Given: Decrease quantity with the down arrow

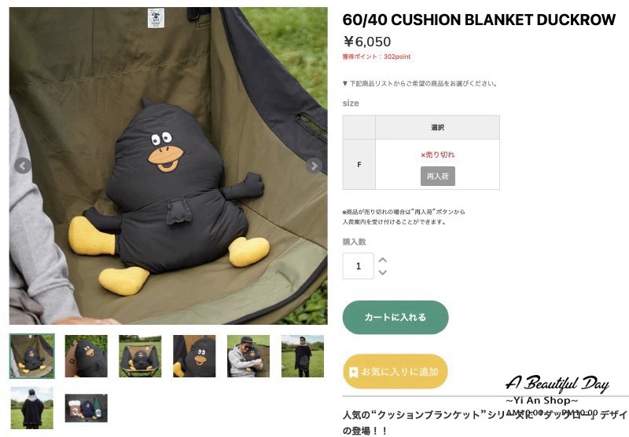Looking at the screenshot, I should tap(382, 272).
